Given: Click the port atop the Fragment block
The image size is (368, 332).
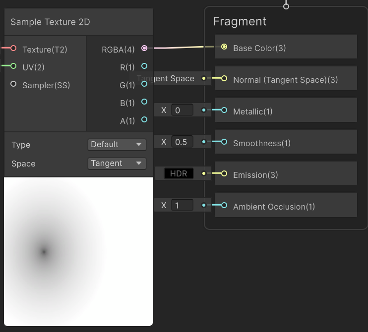Looking at the screenshot, I should tap(286, 6).
